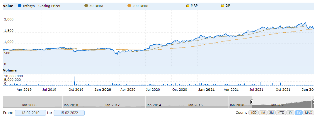317x117 pixels.
Task: Grab the left range handle in the navigator
Action: (x=252, y=102)
